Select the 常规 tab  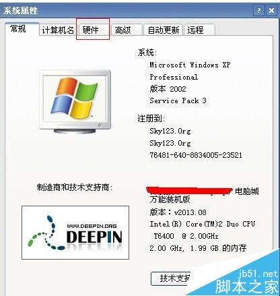[22, 29]
